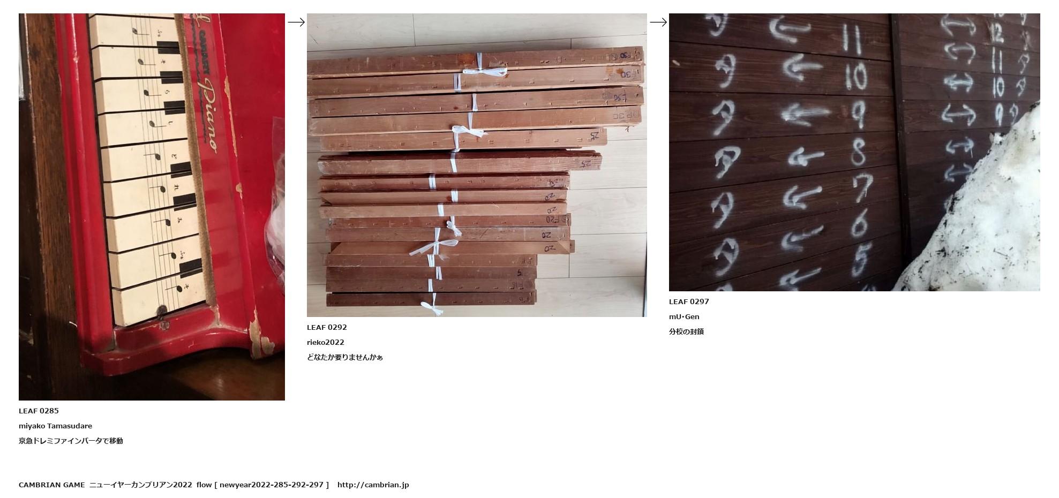Click the caption 京急ドレミファインバータで移動
Viewport: 1059px width, 498px height.
[x=71, y=441]
